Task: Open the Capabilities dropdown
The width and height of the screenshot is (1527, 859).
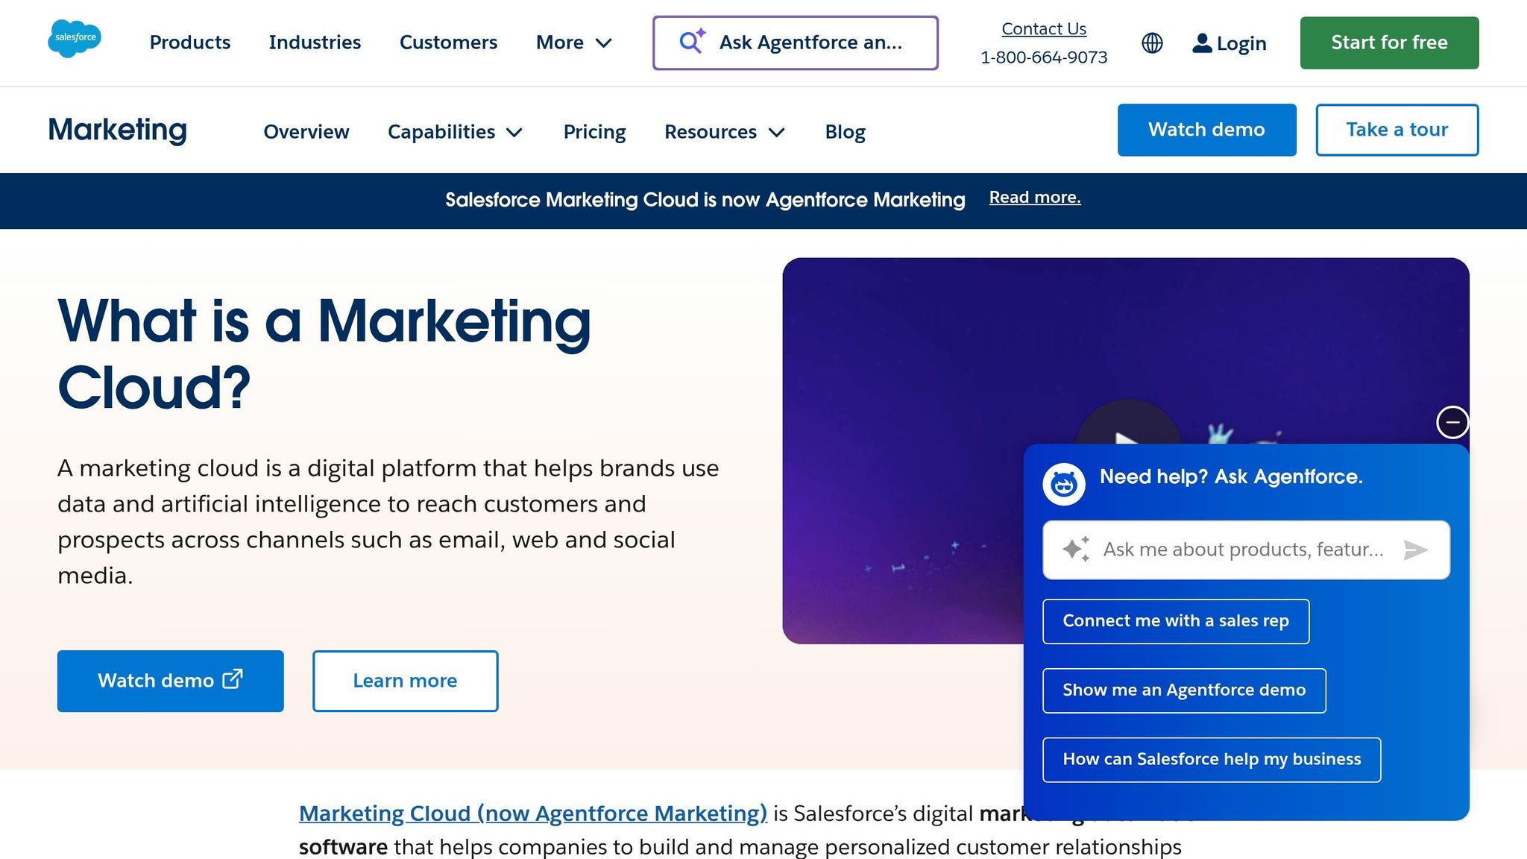Action: click(456, 131)
